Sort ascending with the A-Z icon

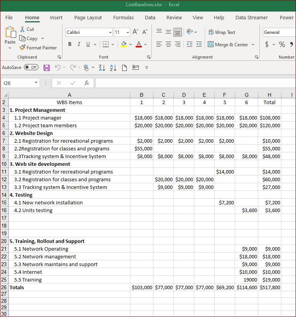coord(102,68)
